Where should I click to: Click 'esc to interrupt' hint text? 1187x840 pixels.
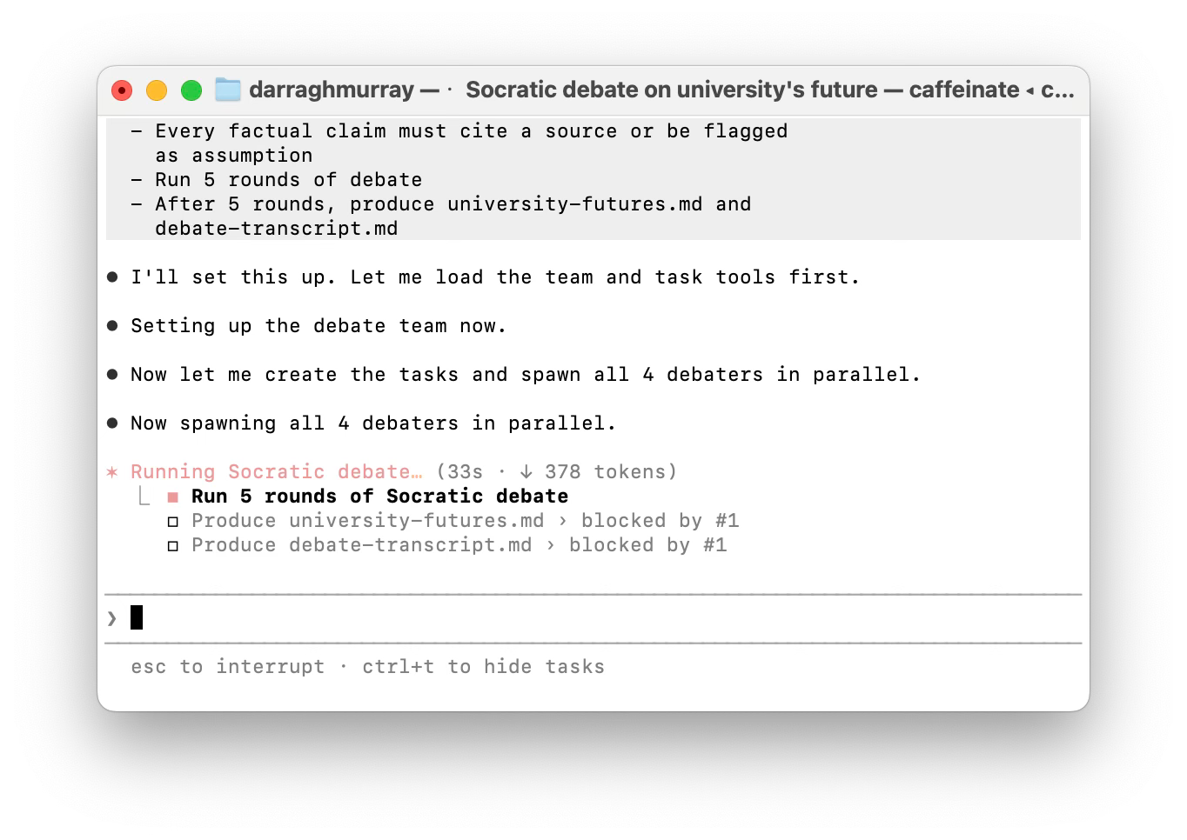(227, 667)
